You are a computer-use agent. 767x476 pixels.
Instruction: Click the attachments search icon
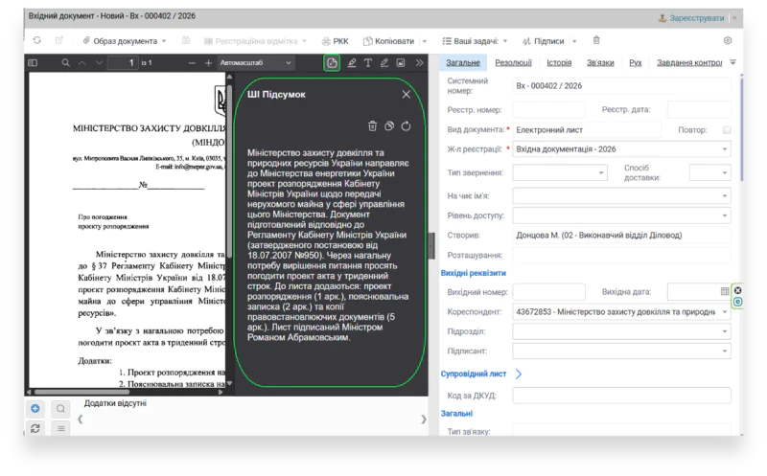point(60,409)
